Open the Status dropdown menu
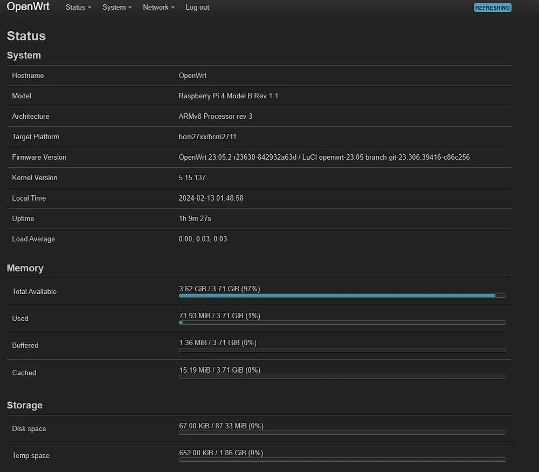The image size is (539, 472). pos(78,7)
